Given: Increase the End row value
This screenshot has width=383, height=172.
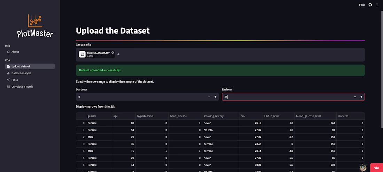Looking at the screenshot, I should pos(361,97).
